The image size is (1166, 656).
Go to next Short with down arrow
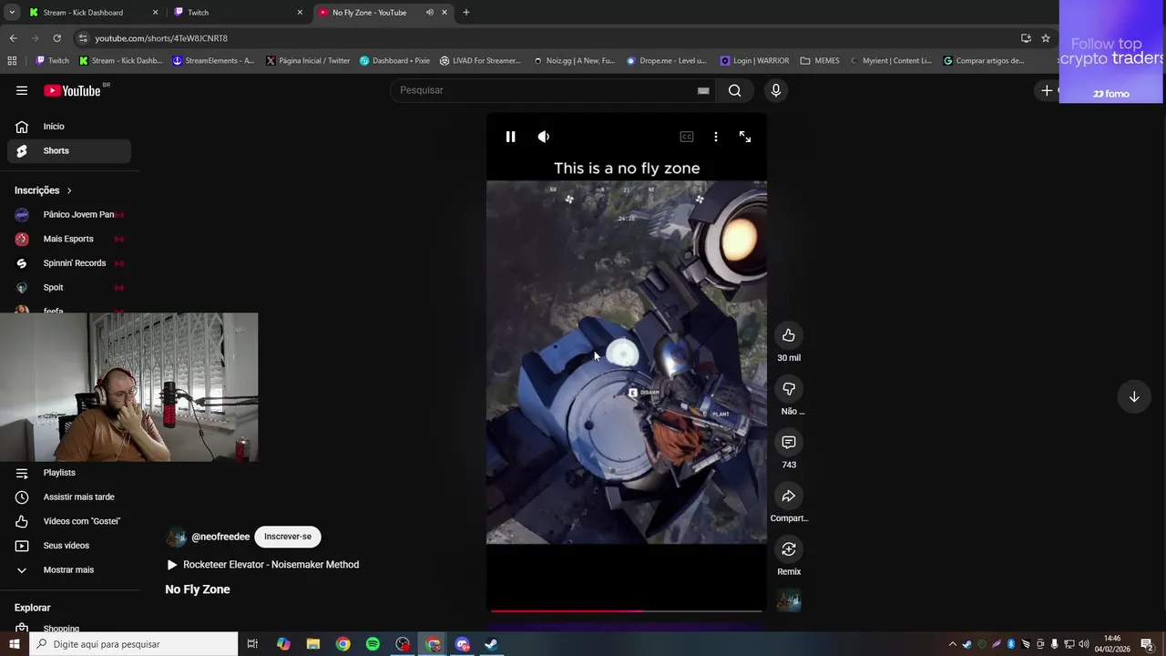point(1134,397)
